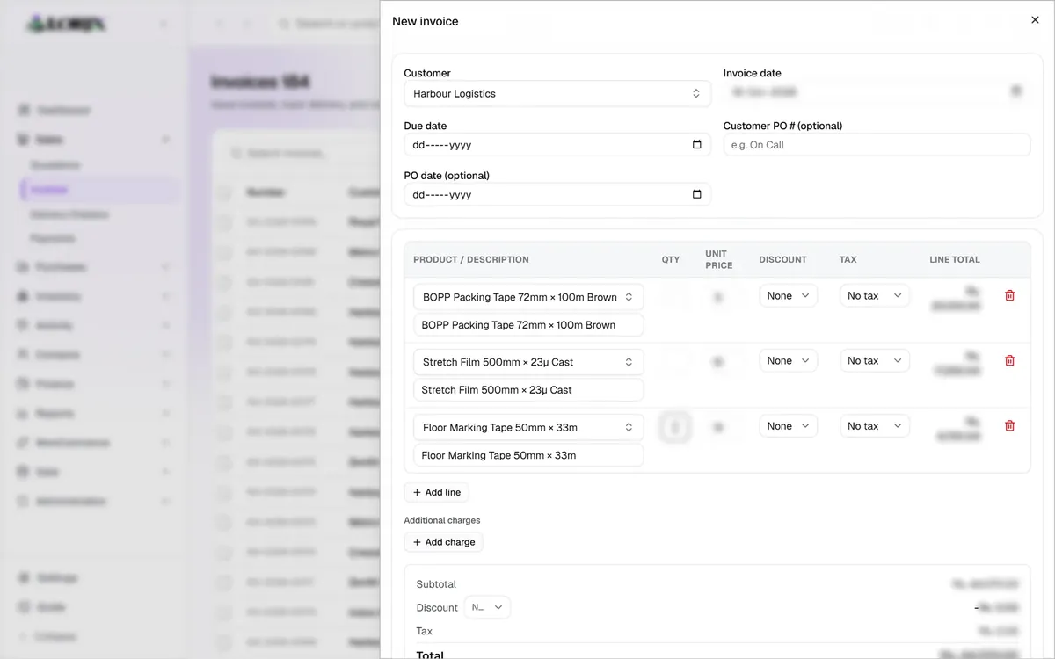1055x659 pixels.
Task: Open Tax dropdown in Stretch Film row
Action: 875,361
